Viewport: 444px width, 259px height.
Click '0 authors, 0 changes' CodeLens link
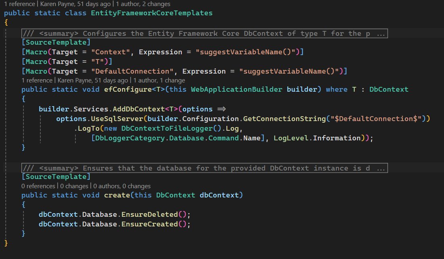(122, 186)
